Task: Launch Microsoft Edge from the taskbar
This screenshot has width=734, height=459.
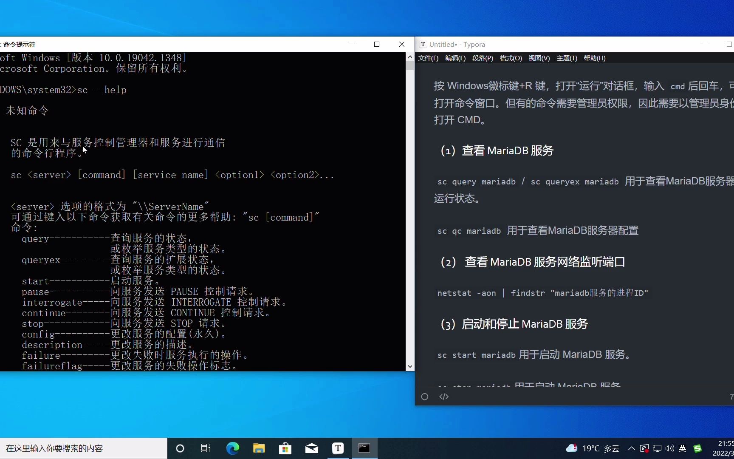Action: point(232,448)
